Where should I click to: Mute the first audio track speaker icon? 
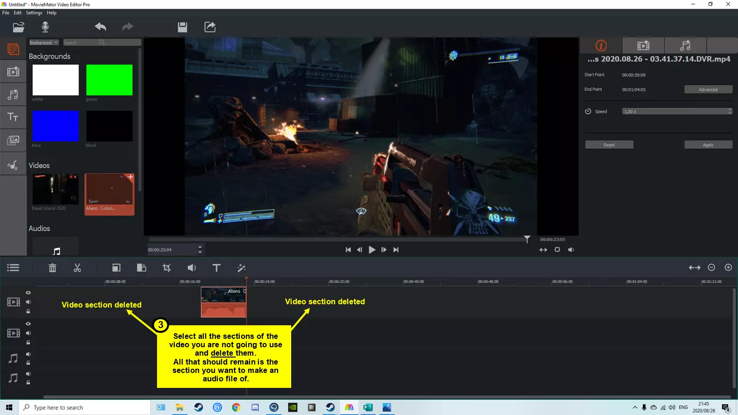[x=28, y=354]
